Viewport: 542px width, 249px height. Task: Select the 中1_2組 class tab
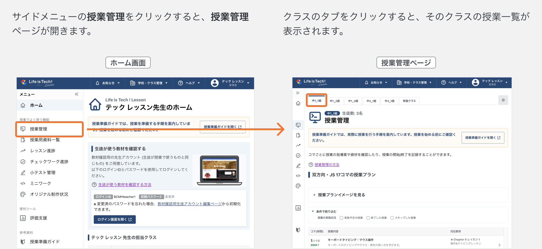pyautogui.click(x=335, y=101)
